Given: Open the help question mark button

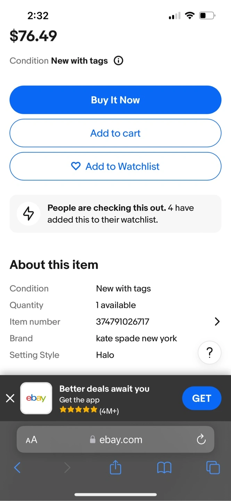Looking at the screenshot, I should 209,353.
